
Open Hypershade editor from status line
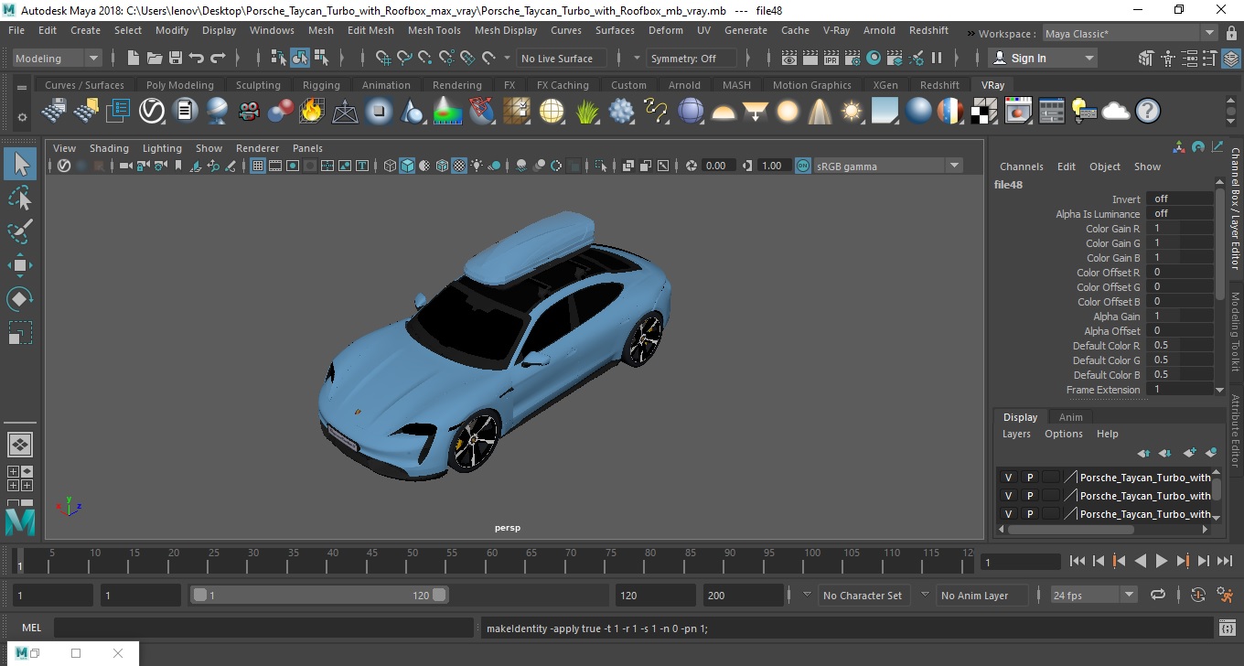tap(874, 58)
